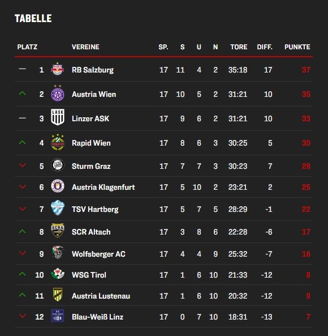Viewport: 328px width, 336px height.
Task: Click the Rapid Wien green crest
Action: tap(58, 142)
